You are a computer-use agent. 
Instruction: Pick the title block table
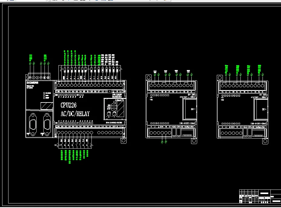coord(260,196)
